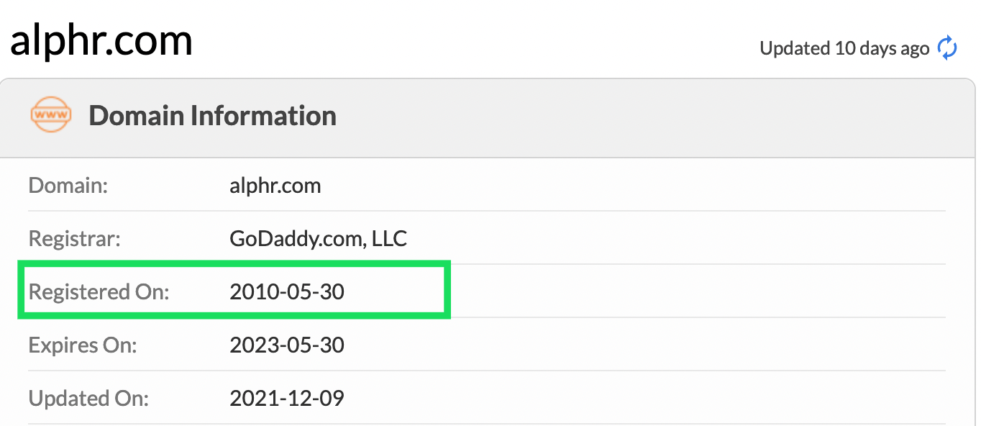Screen dimensions: 981x426
Task: Click the blue refresh icon
Action: 947,48
